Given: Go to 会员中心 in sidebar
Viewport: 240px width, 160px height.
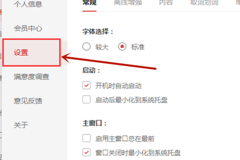Looking at the screenshot, I should [x=28, y=28].
